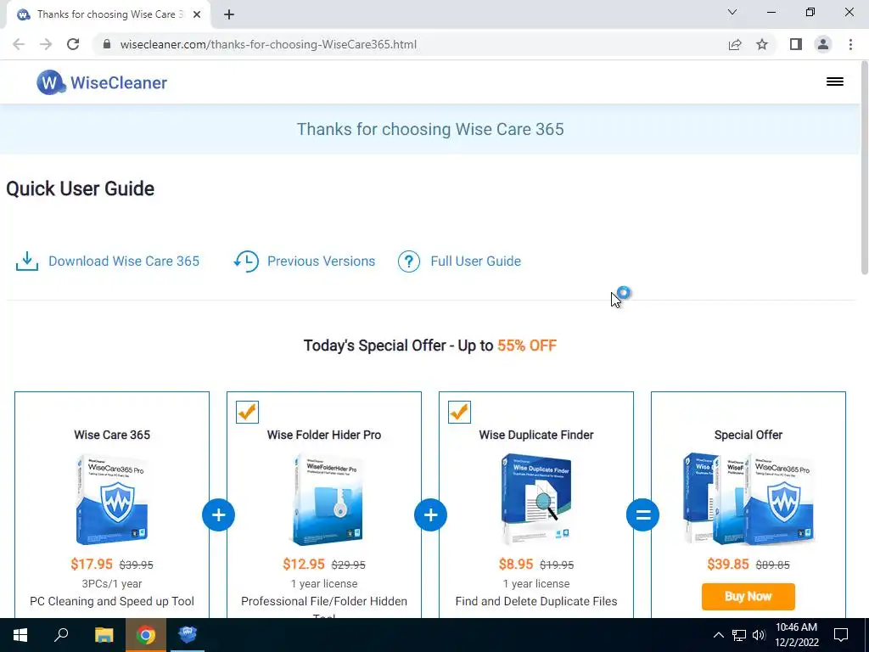Close the Wise Care tab
The image size is (869, 652).
197,14
